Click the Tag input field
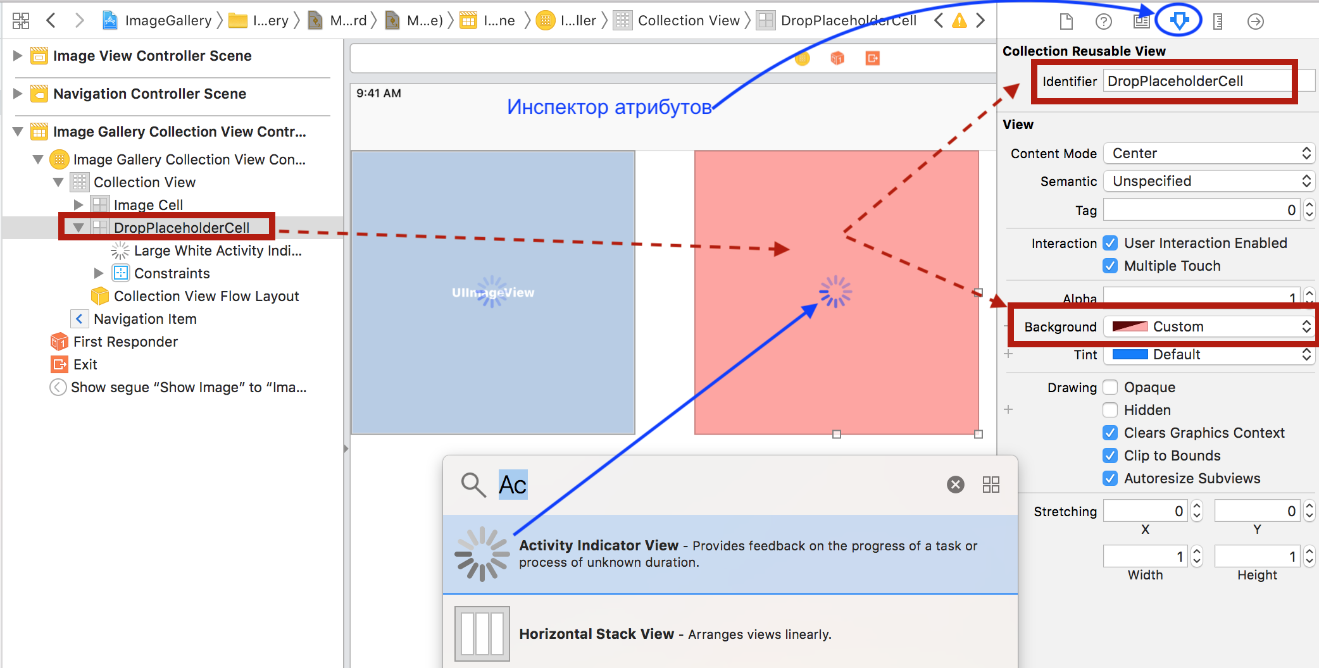1319x668 pixels. tap(1202, 210)
